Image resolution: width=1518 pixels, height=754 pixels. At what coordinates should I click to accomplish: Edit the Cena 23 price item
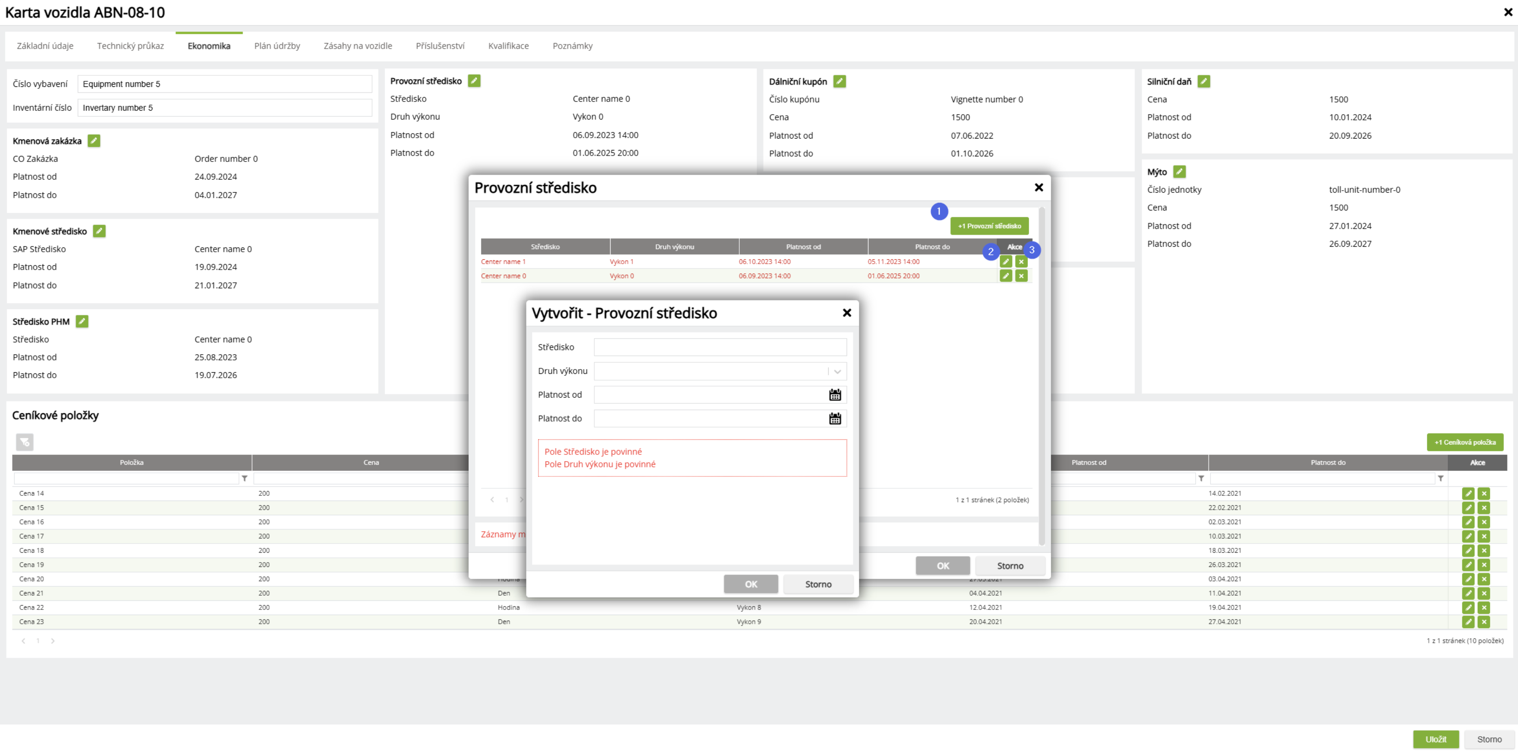click(1468, 621)
